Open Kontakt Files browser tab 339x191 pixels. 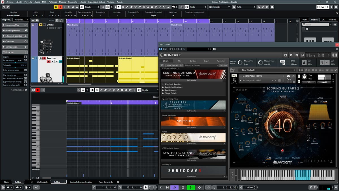[x=180, y=61]
